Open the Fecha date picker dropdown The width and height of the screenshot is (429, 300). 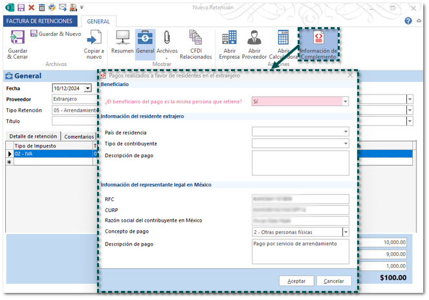[87, 88]
